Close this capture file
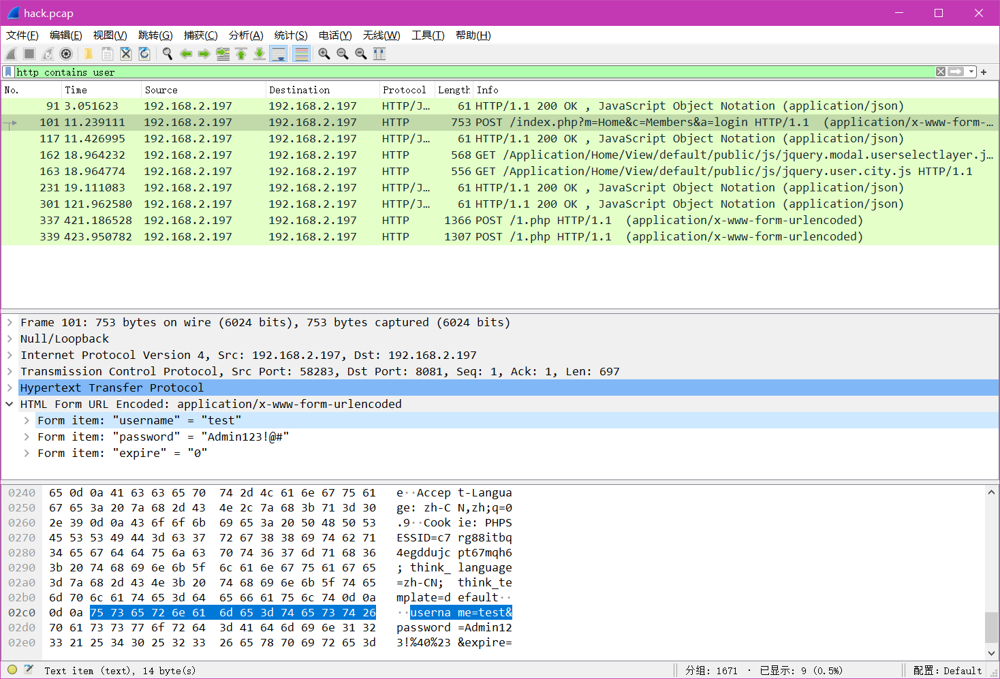 click(125, 54)
